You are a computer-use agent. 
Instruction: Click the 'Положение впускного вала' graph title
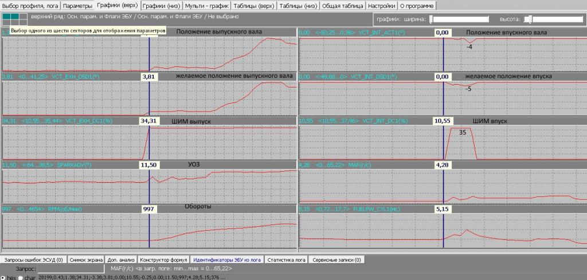click(507, 33)
